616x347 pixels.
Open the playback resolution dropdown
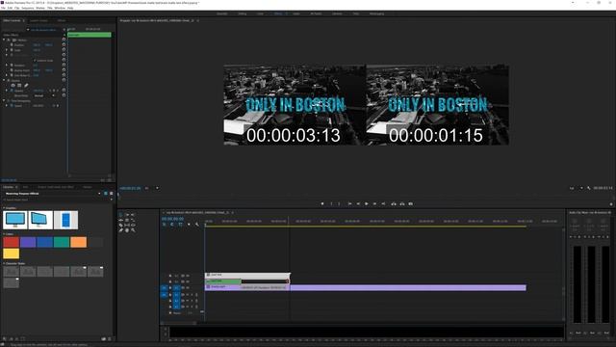point(576,188)
